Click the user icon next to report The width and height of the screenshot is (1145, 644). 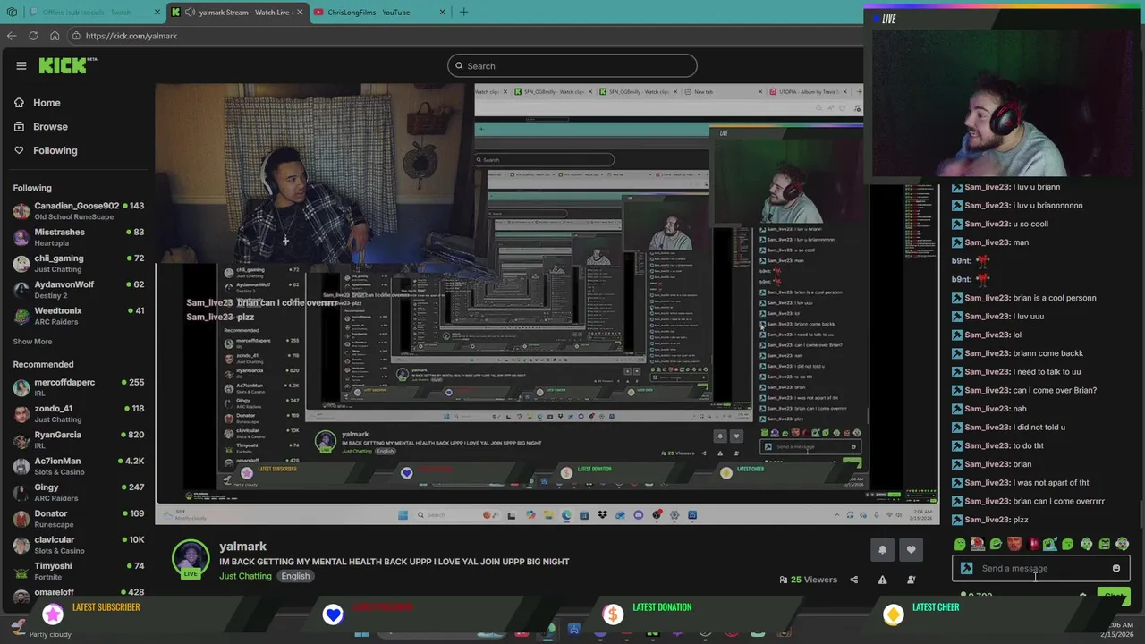(912, 580)
